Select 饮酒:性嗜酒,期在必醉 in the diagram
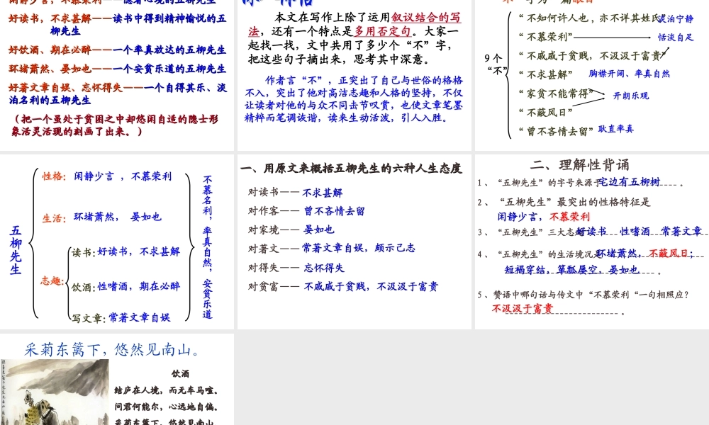The width and height of the screenshot is (709, 425). pyautogui.click(x=125, y=286)
